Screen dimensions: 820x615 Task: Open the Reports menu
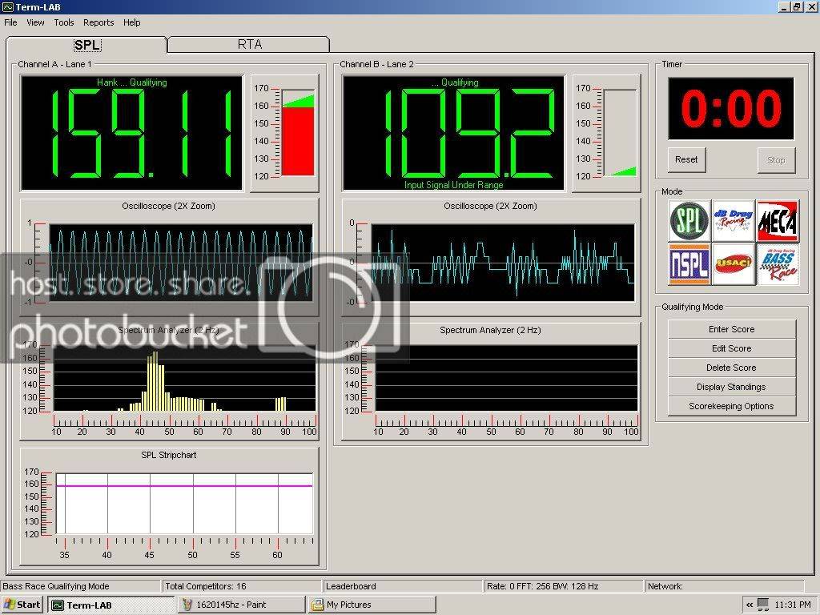pos(98,22)
